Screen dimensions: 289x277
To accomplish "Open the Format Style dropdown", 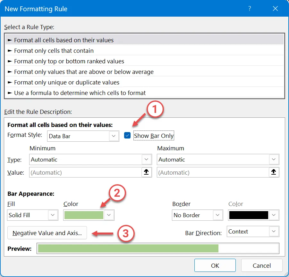I will [114, 136].
